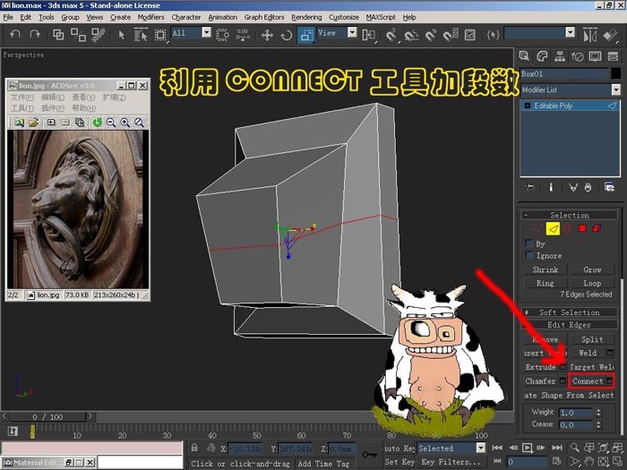Open reference coordinate system View dropdown

click(352, 32)
